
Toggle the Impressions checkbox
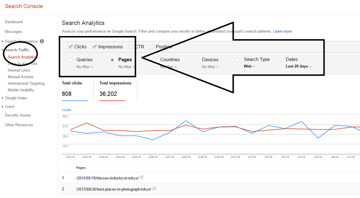pyautogui.click(x=95, y=47)
